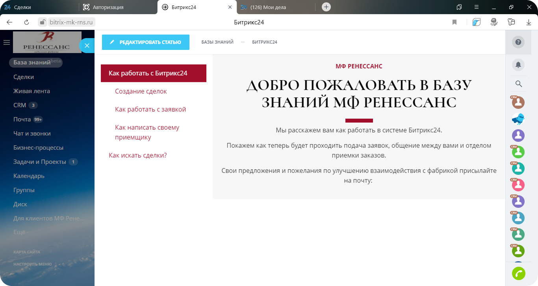Open CRM menu item
Image resolution: width=538 pixels, height=286 pixels.
[x=20, y=105]
